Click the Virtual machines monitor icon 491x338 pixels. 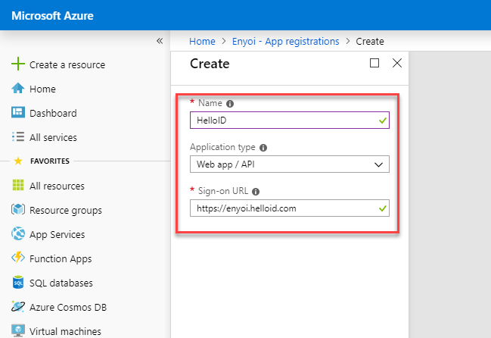coord(18,330)
